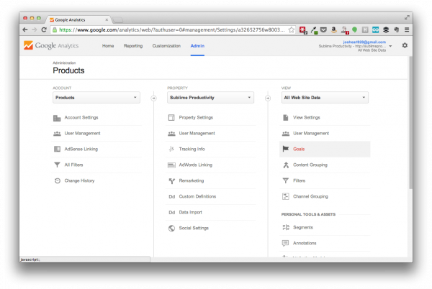The width and height of the screenshot is (432, 289).
Task: Click the Goals flag icon
Action: [286, 149]
